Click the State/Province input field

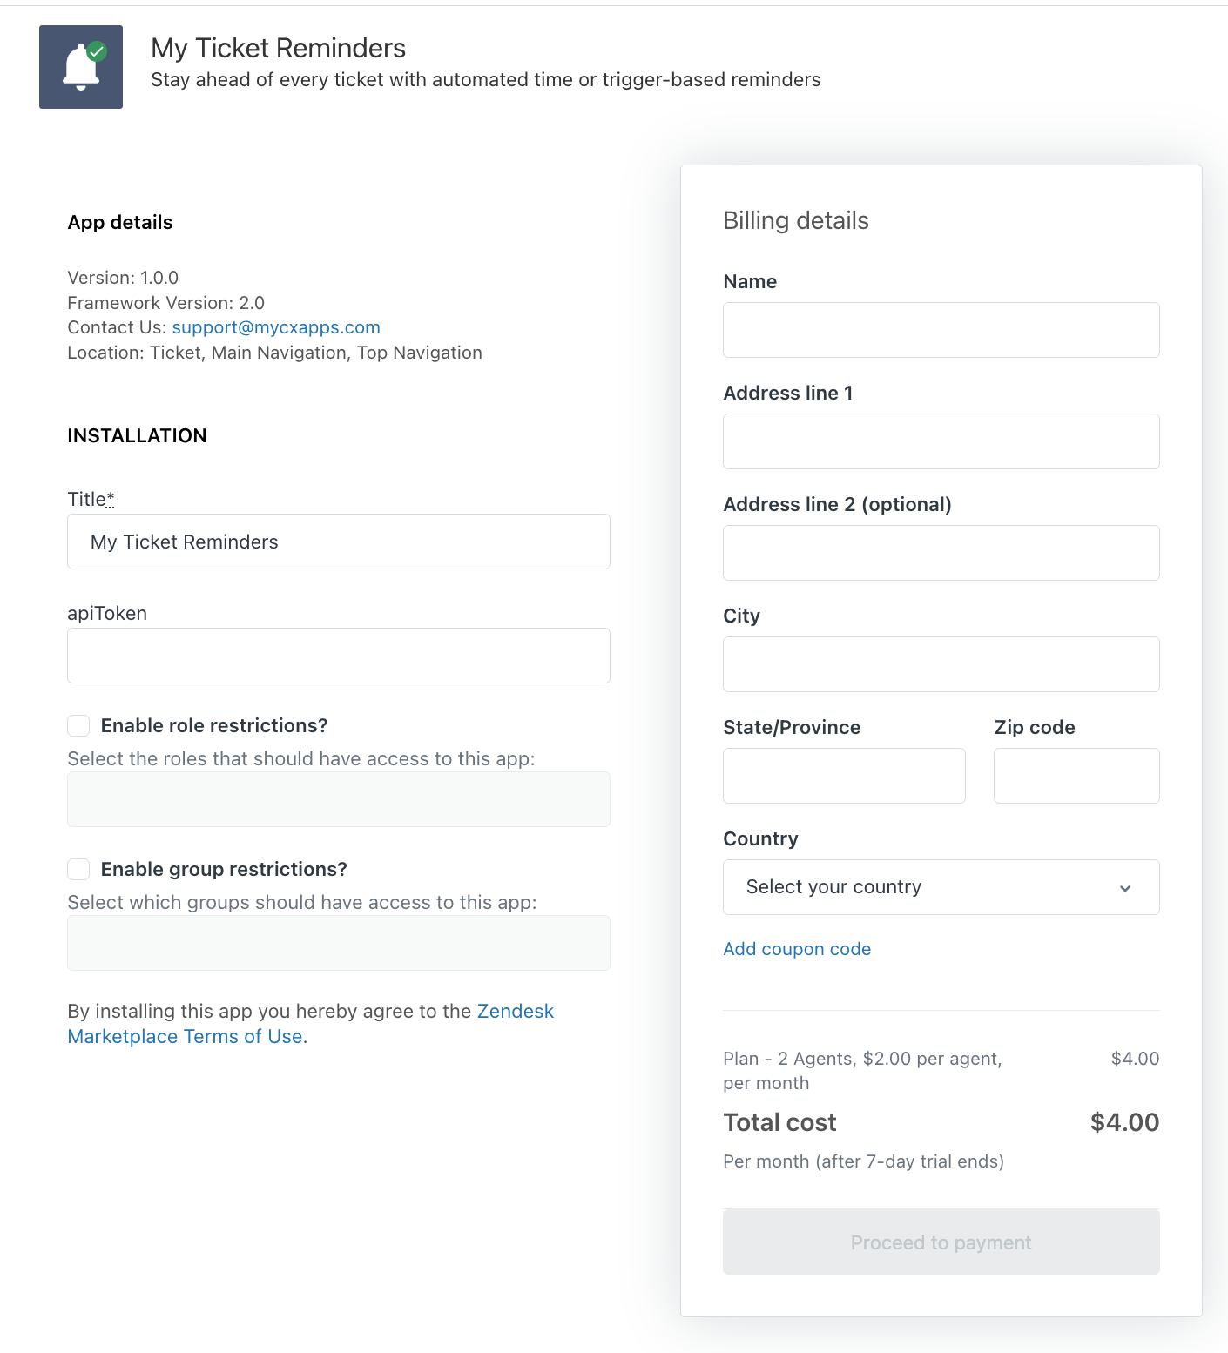[844, 776]
